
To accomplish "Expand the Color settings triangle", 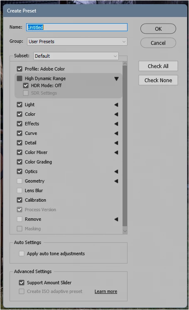I will pos(116,114).
